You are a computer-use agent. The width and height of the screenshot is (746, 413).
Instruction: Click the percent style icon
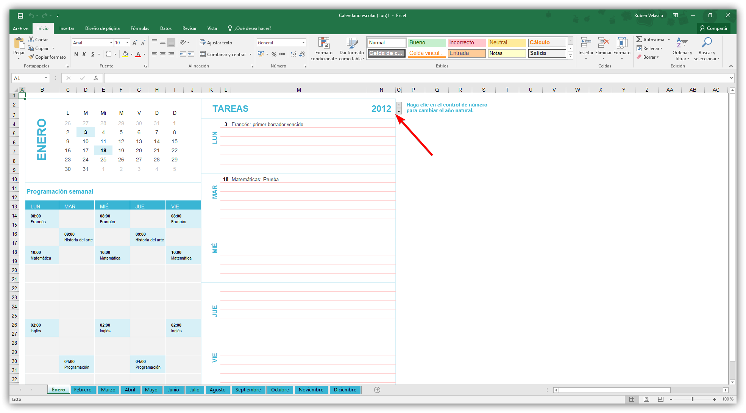274,54
